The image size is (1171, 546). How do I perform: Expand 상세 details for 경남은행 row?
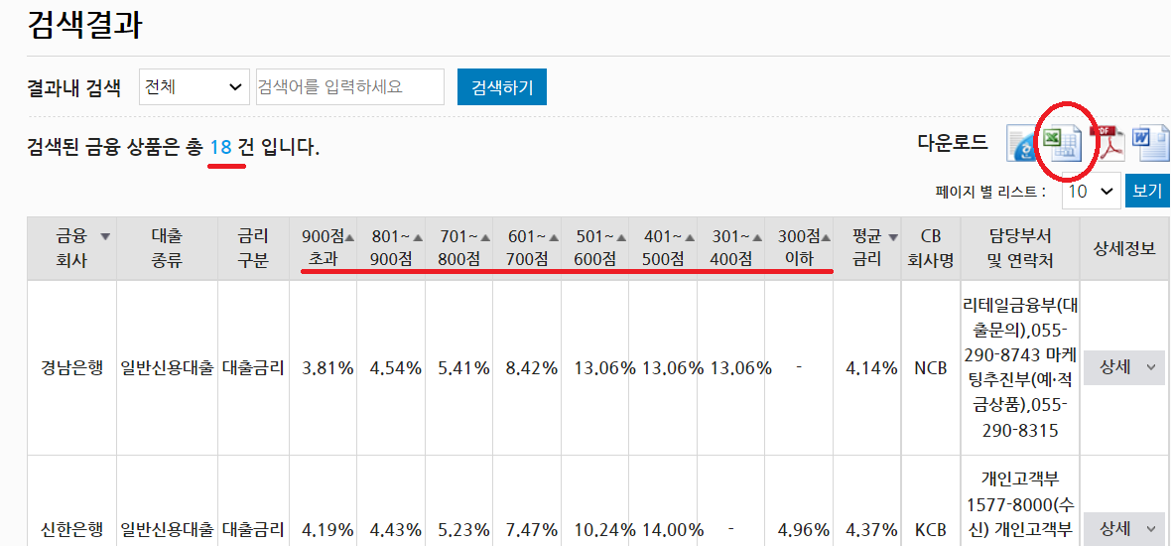pos(1124,366)
